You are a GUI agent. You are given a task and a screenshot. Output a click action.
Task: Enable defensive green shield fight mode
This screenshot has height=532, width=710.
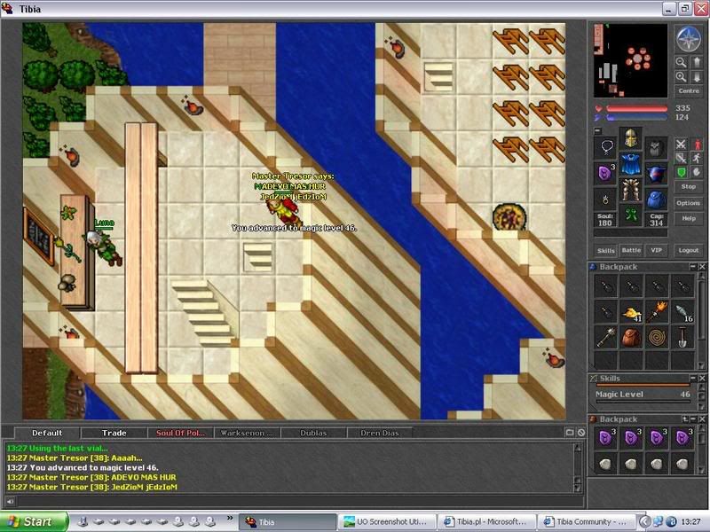[x=681, y=172]
